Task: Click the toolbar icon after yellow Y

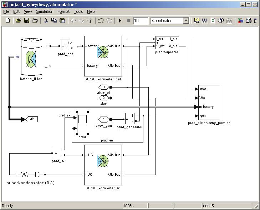Action: [204, 21]
